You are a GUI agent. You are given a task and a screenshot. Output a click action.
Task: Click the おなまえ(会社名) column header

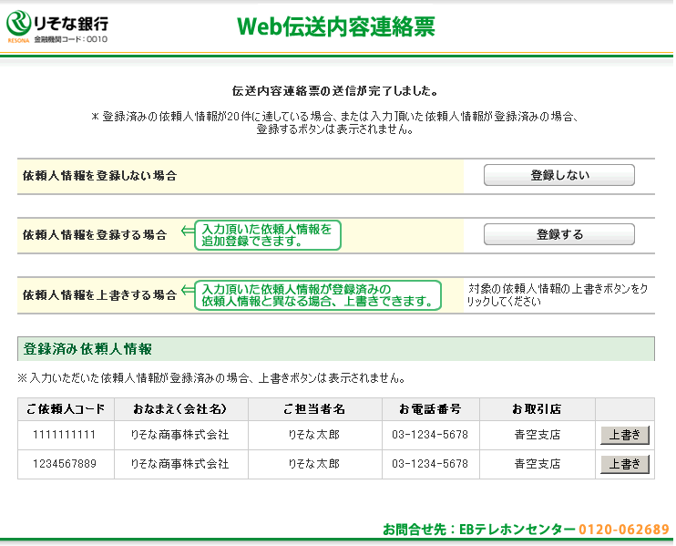(180, 409)
